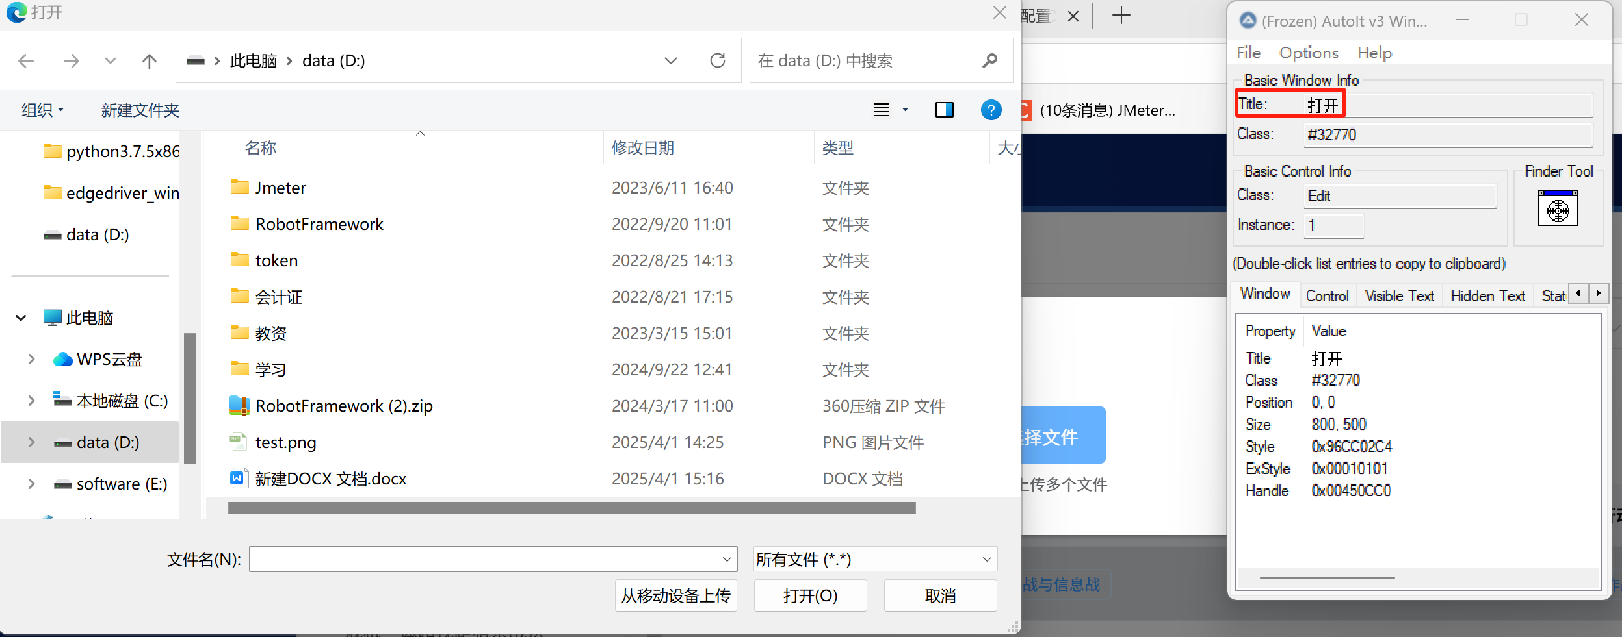The width and height of the screenshot is (1622, 637).
Task: Click sidebar vertical scrollbar
Action: point(190,398)
